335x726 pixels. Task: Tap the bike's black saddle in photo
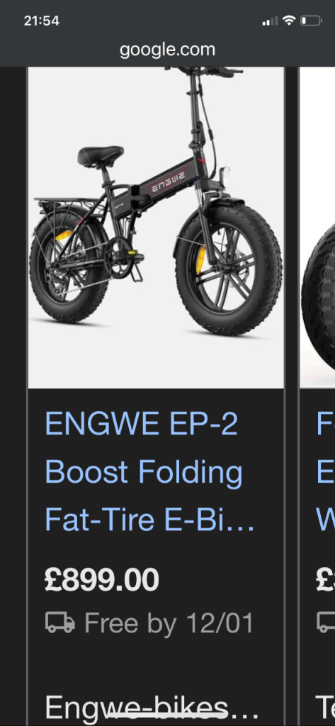coord(101,155)
